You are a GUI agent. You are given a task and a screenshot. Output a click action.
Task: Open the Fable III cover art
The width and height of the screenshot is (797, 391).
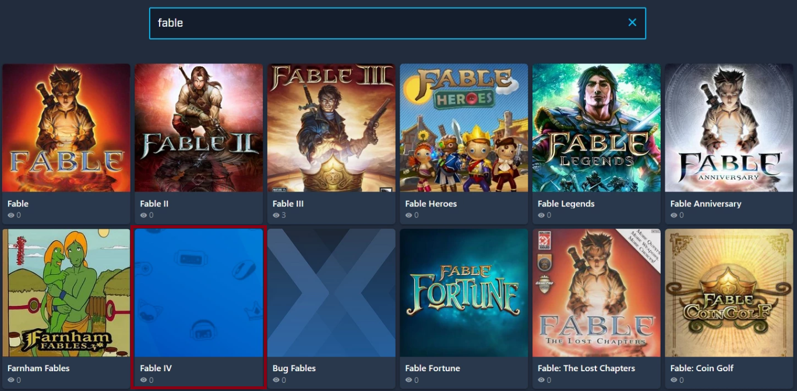point(332,128)
